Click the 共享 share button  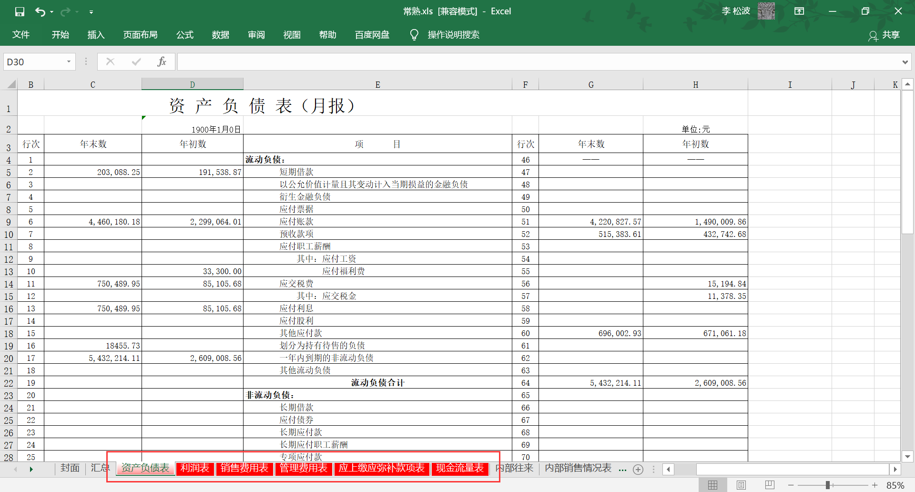[884, 35]
